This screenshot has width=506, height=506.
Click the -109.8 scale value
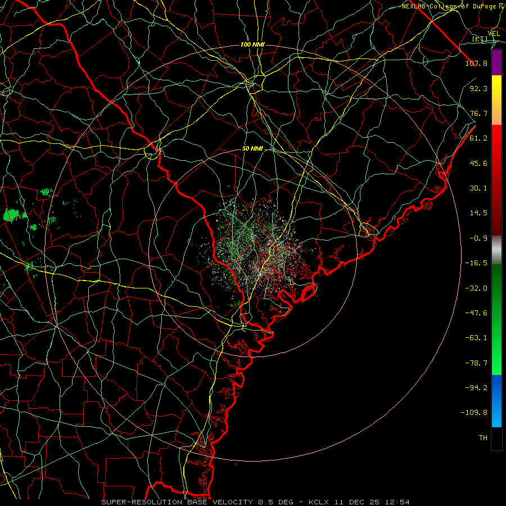pyautogui.click(x=474, y=413)
